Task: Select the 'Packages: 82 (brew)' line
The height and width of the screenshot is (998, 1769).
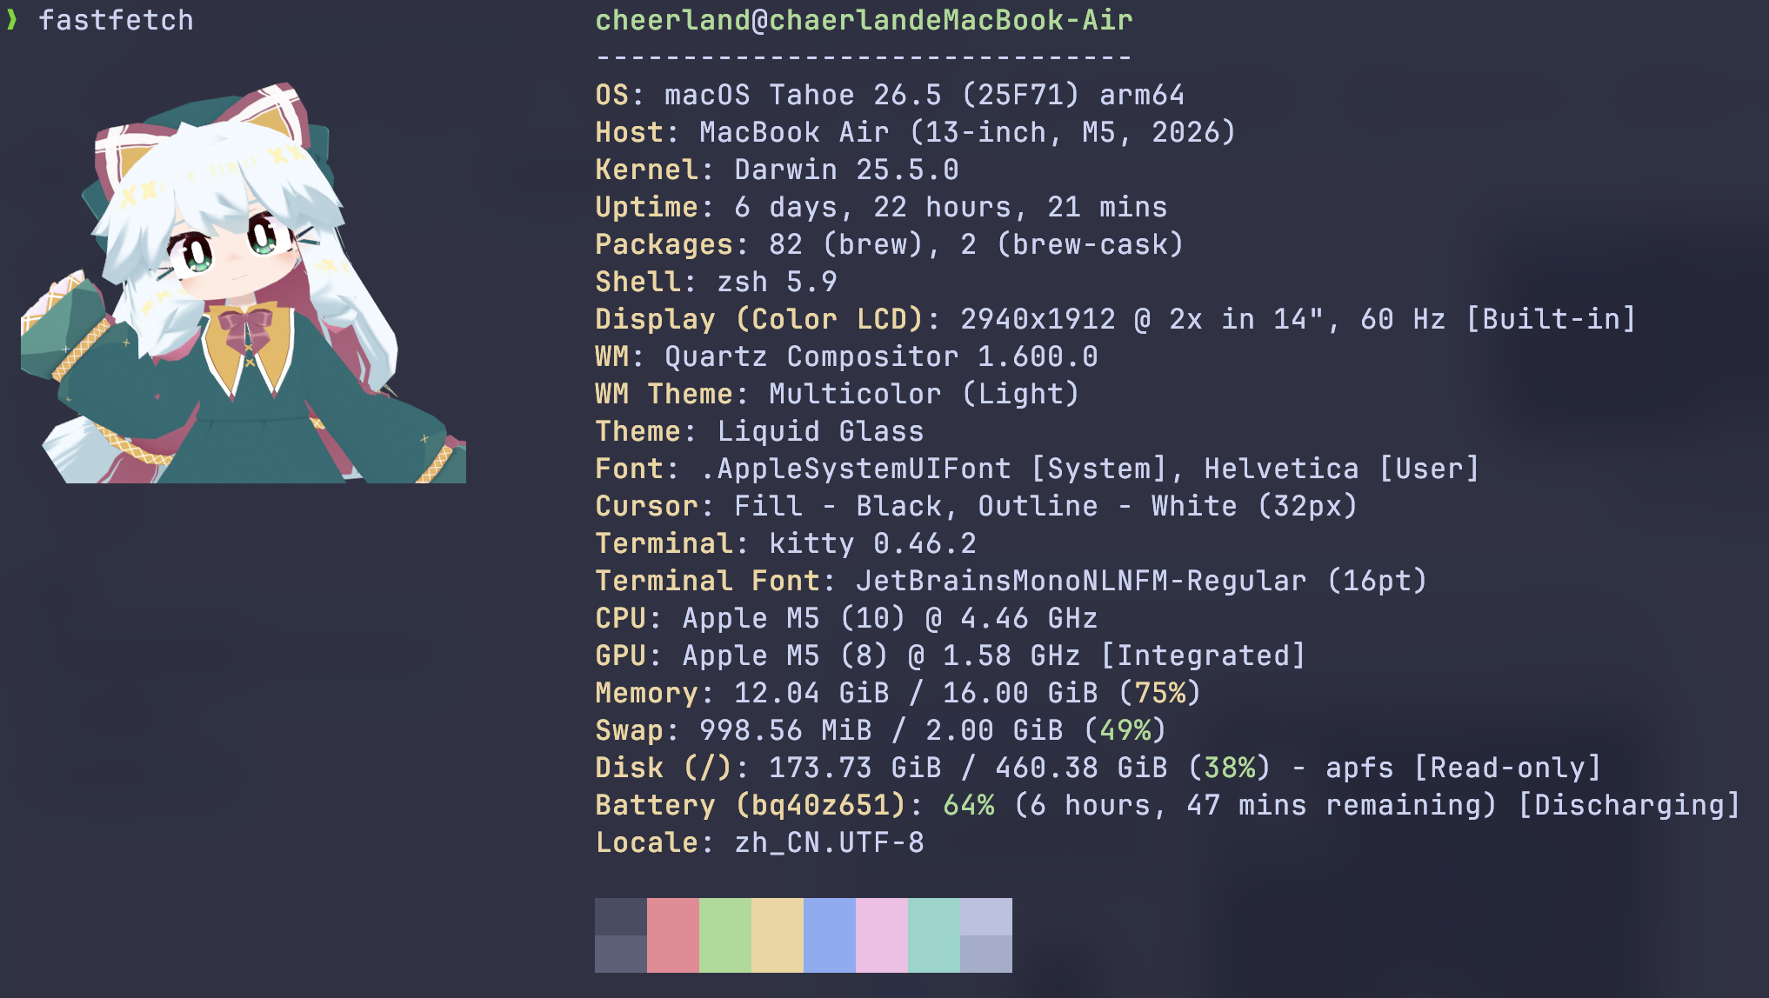Action: click(x=889, y=244)
